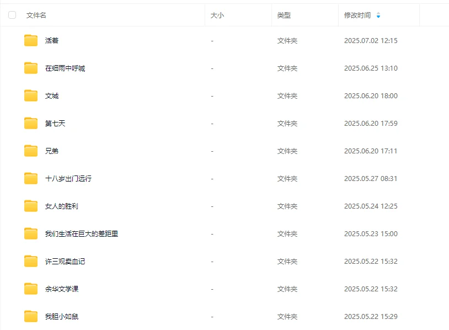The height and width of the screenshot is (330, 449).
Task: Click the date 2025.06.20 17:11
Action: point(371,151)
